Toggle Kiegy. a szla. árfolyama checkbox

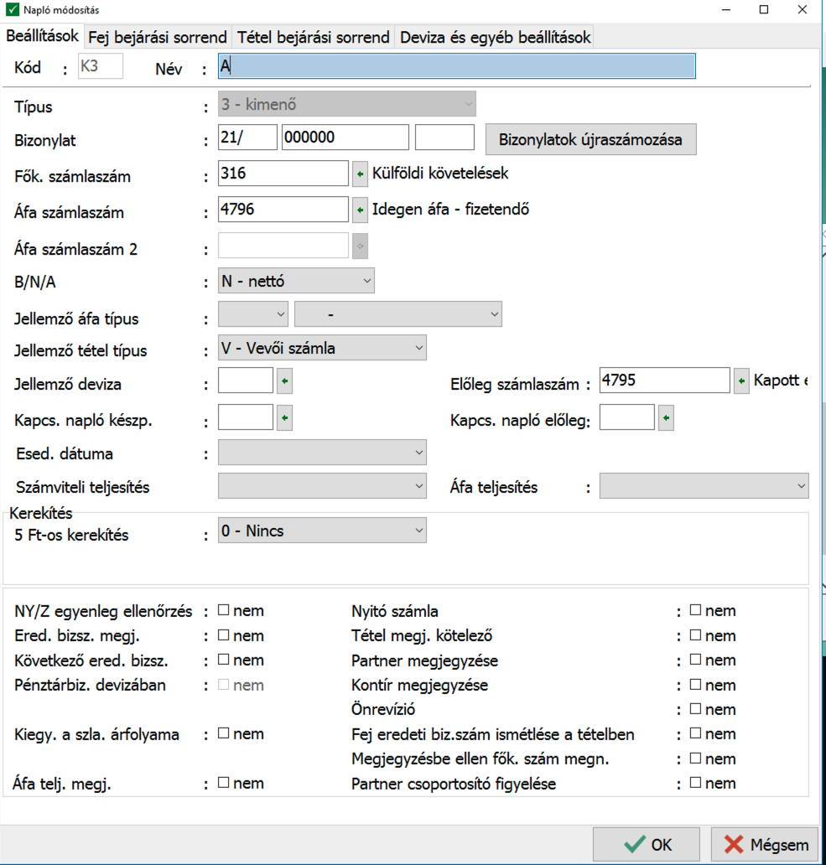coord(223,733)
